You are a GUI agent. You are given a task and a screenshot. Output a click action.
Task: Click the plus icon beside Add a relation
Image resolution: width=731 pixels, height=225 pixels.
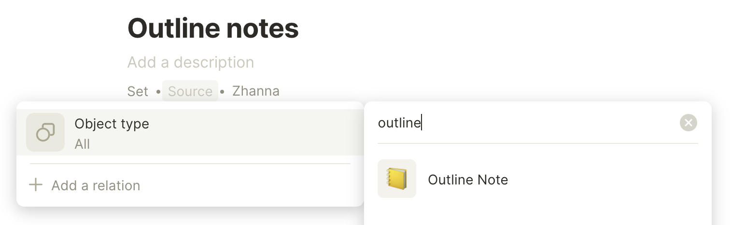coord(36,185)
